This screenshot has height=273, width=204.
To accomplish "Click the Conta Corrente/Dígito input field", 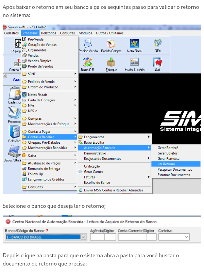I will point(132,237).
